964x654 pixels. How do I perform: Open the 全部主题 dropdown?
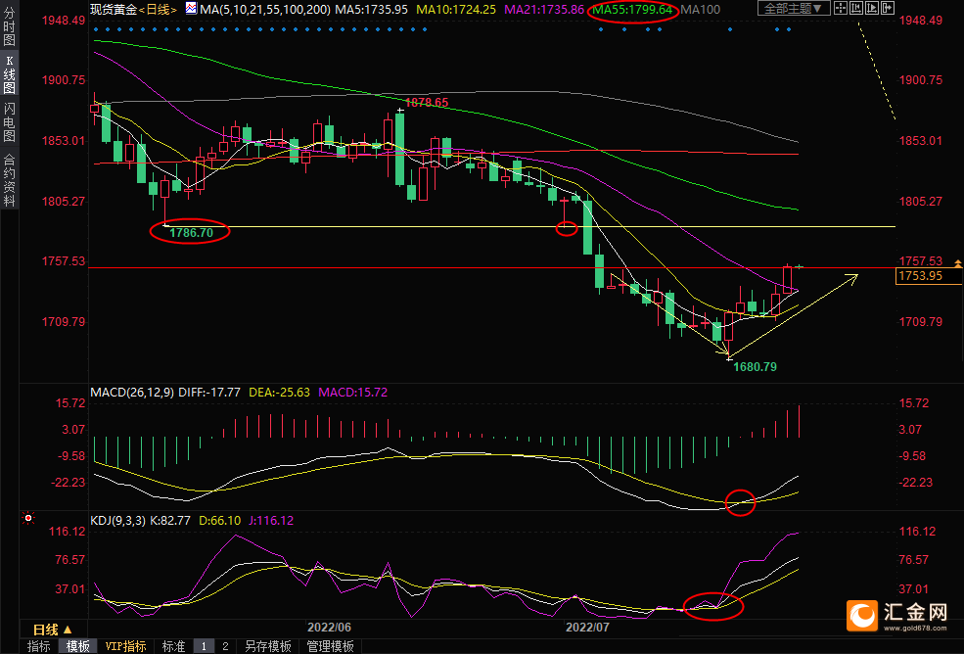[794, 9]
